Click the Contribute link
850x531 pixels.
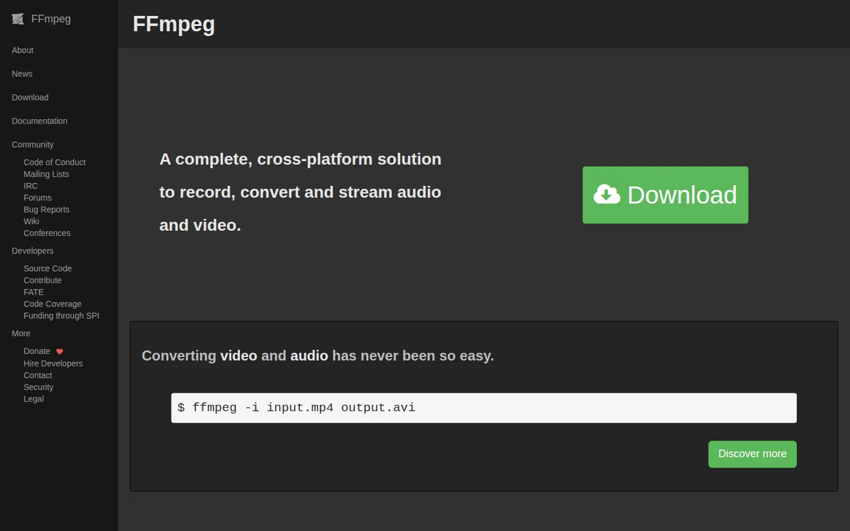pos(42,280)
